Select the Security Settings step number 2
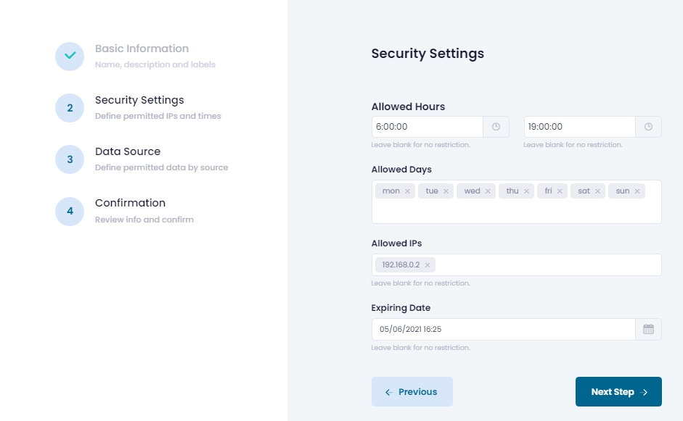The height and width of the screenshot is (421, 683). 70,108
